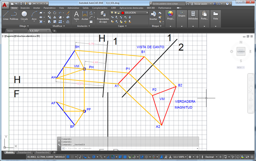This screenshot has width=256, height=161.
Task: Click the Offset tool in Modificar
Action: pos(68,21)
